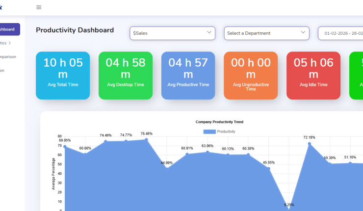
Task: Click the 69.05% first data point
Action: pyautogui.click(x=65, y=146)
